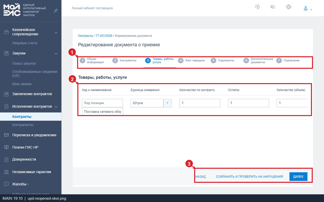Click the bank icon for Независимые гарантии

(x=6, y=172)
